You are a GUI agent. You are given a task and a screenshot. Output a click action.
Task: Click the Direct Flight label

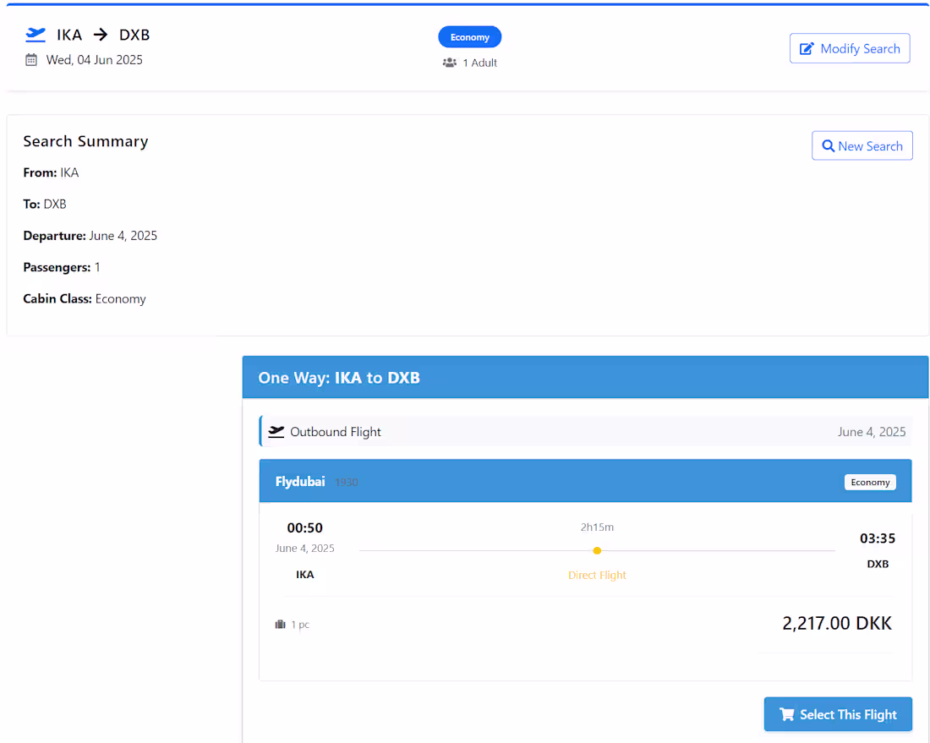pos(597,574)
